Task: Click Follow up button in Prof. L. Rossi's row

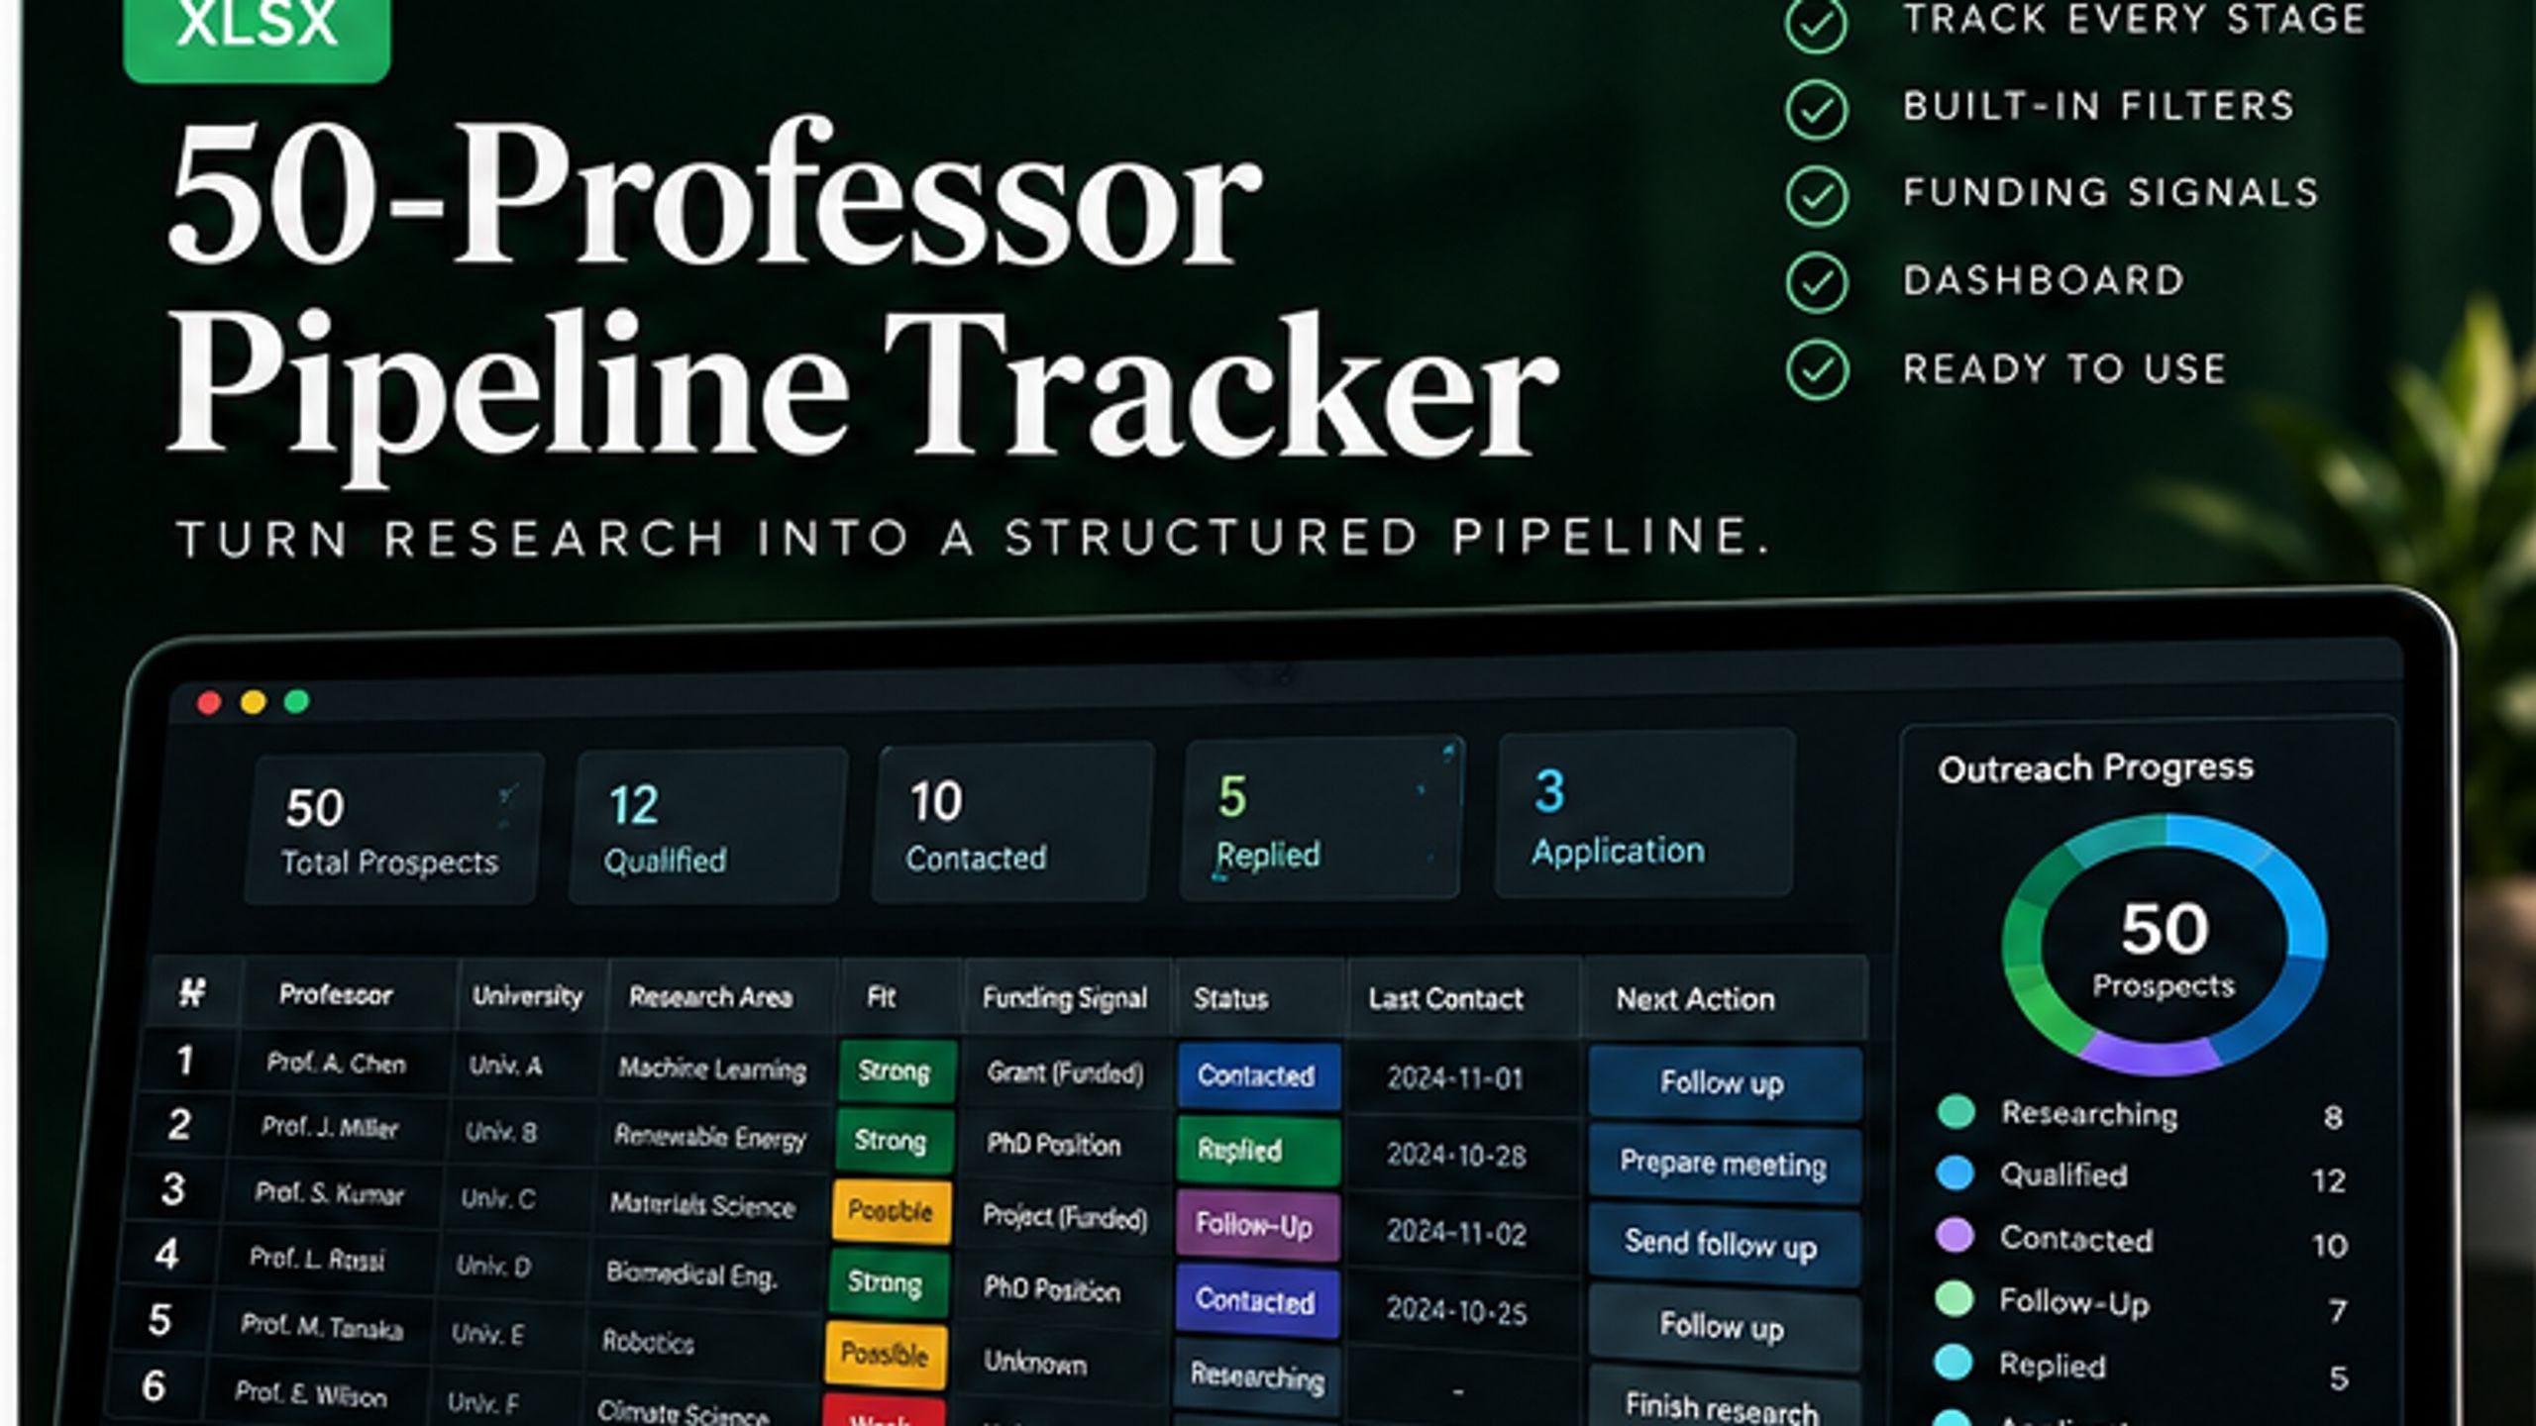Action: coord(1723,1325)
